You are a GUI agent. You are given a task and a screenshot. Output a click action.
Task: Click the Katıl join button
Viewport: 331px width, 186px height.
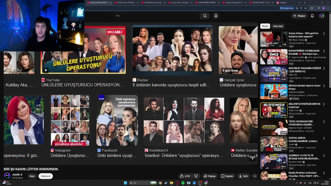[x=32, y=176]
